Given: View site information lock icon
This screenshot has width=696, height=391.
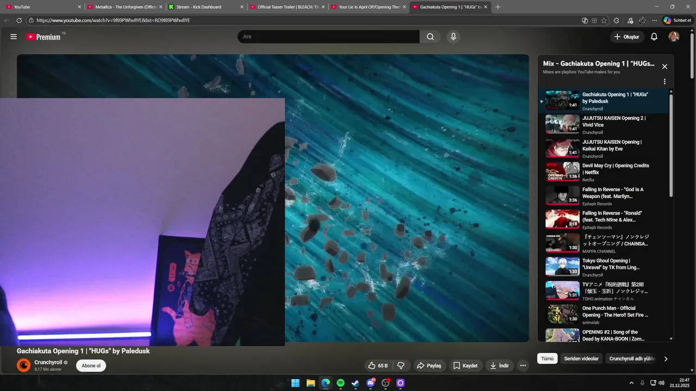Looking at the screenshot, I should (32, 21).
